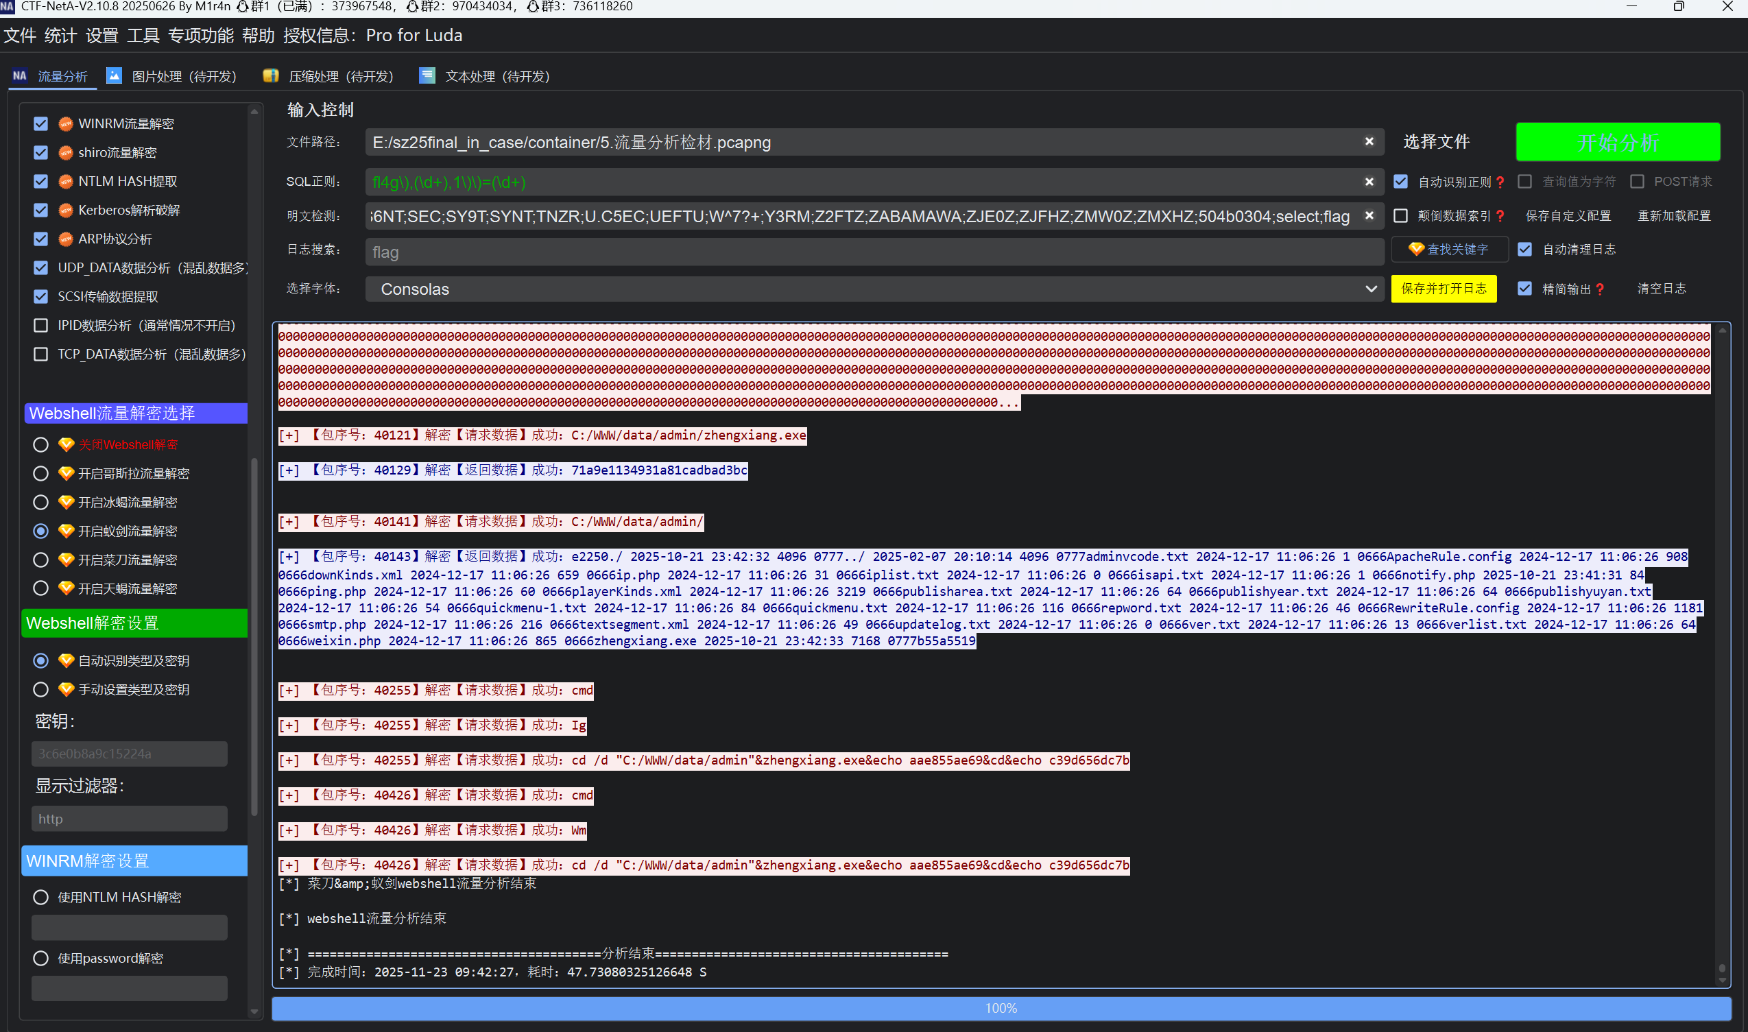This screenshot has height=1032, width=1748.
Task: Enable the IPID数据分析 checkbox
Action: [41, 326]
